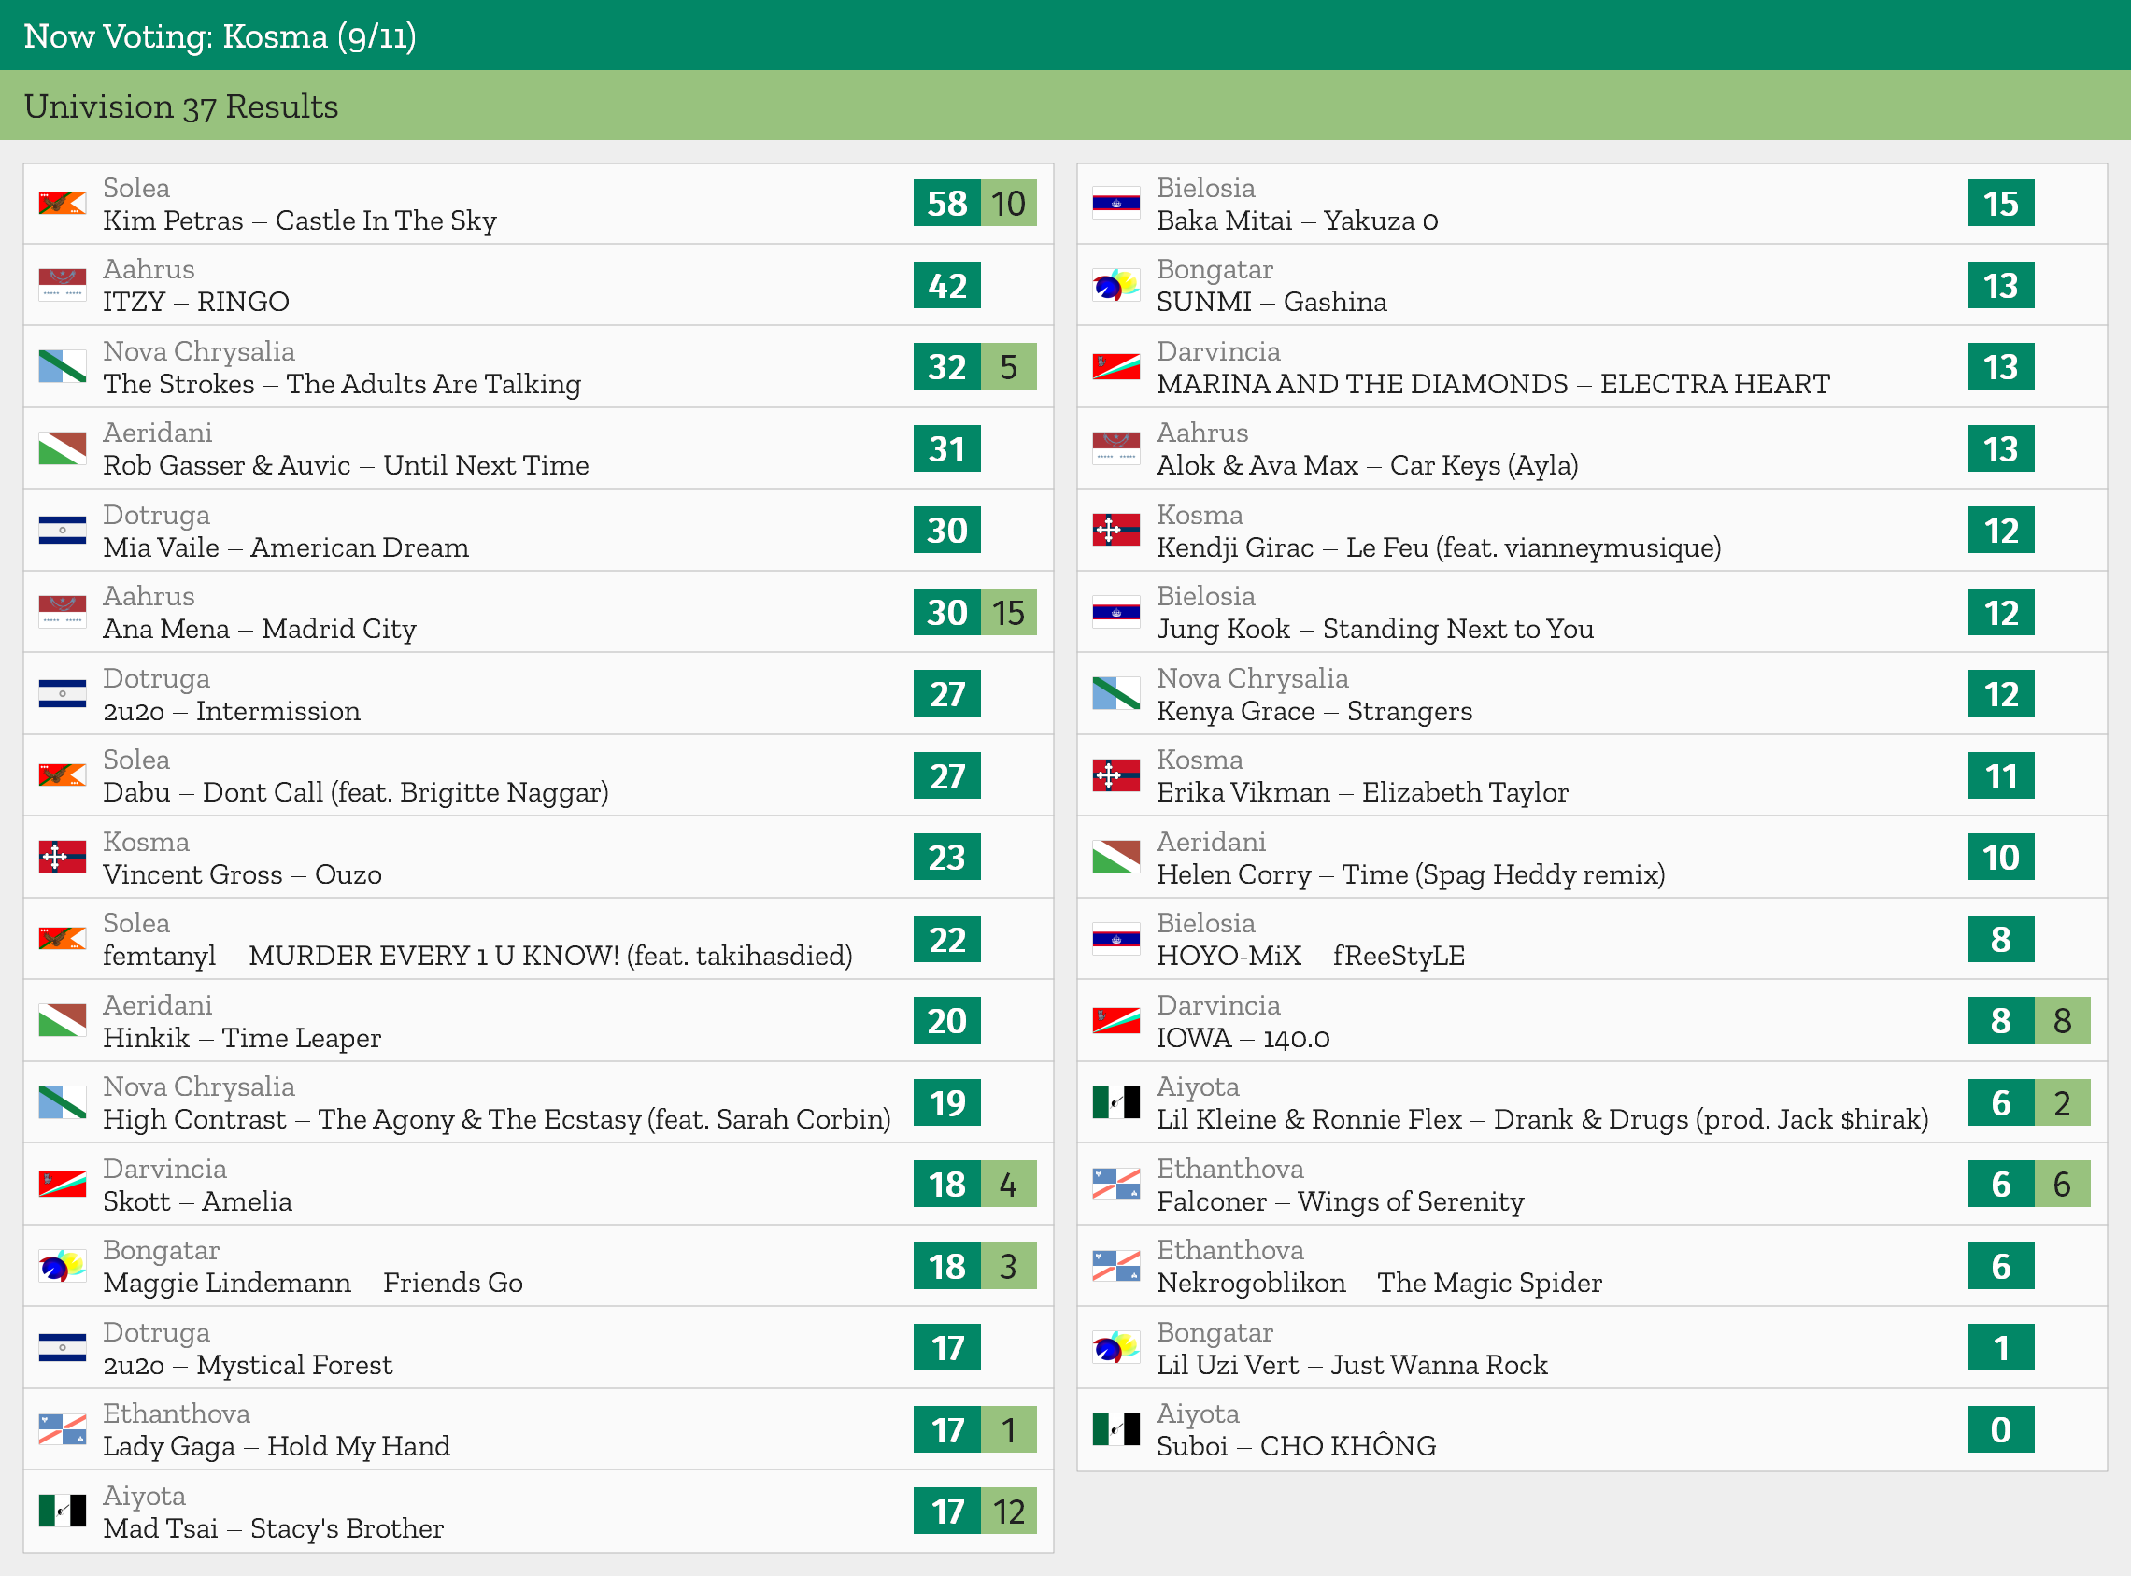The height and width of the screenshot is (1576, 2131).
Task: Click the Bongatar flag beside Lil Uzi Vert
Action: coord(1116,1347)
